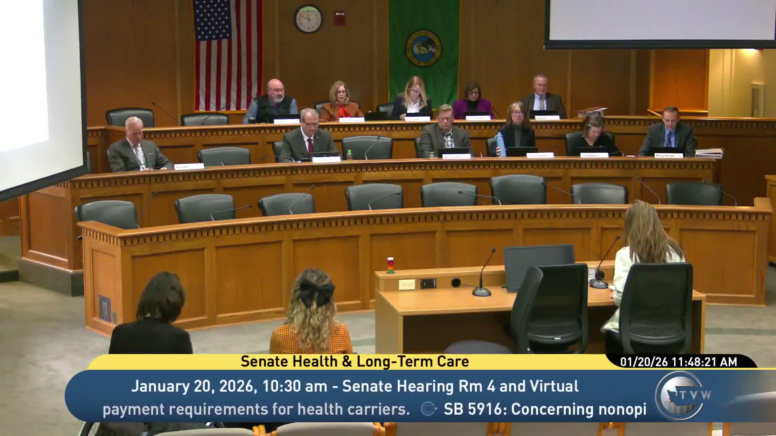The image size is (776, 436).
Task: Click the stack of binders at far right
Action: (709, 153)
